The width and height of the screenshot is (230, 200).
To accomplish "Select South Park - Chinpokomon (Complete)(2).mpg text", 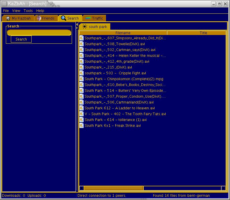I will [124, 79].
